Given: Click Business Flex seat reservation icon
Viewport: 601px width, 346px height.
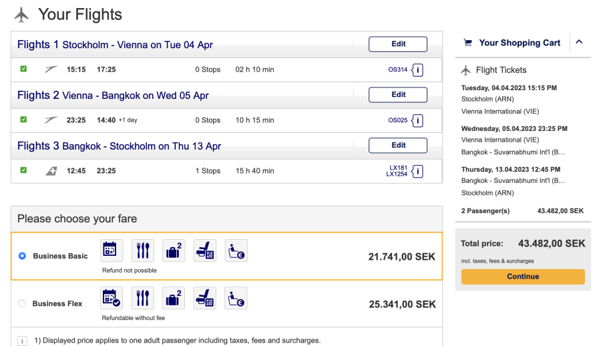Looking at the screenshot, I should point(204,298).
